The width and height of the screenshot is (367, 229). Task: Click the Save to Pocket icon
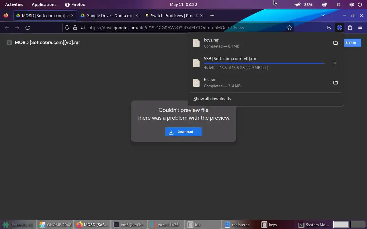point(329,27)
